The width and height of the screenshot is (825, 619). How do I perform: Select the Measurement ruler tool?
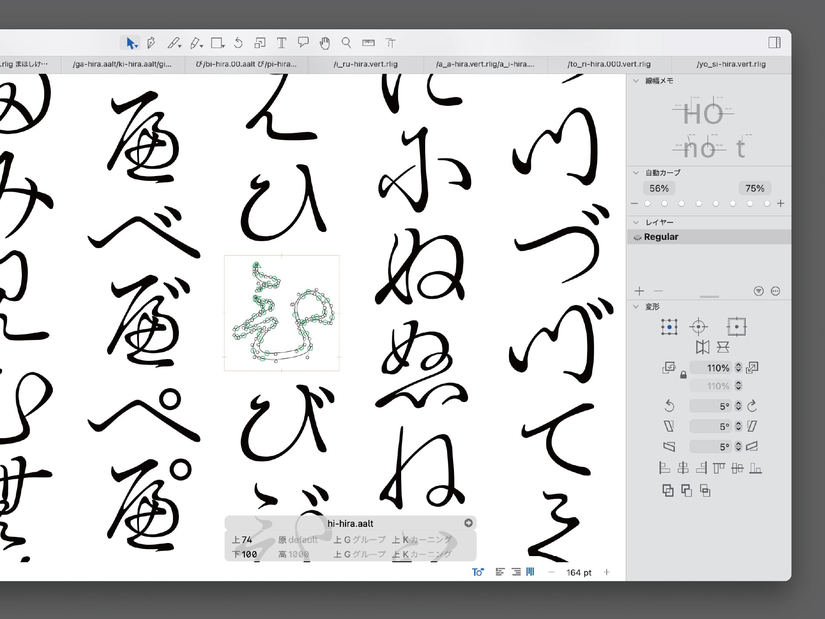[x=368, y=42]
